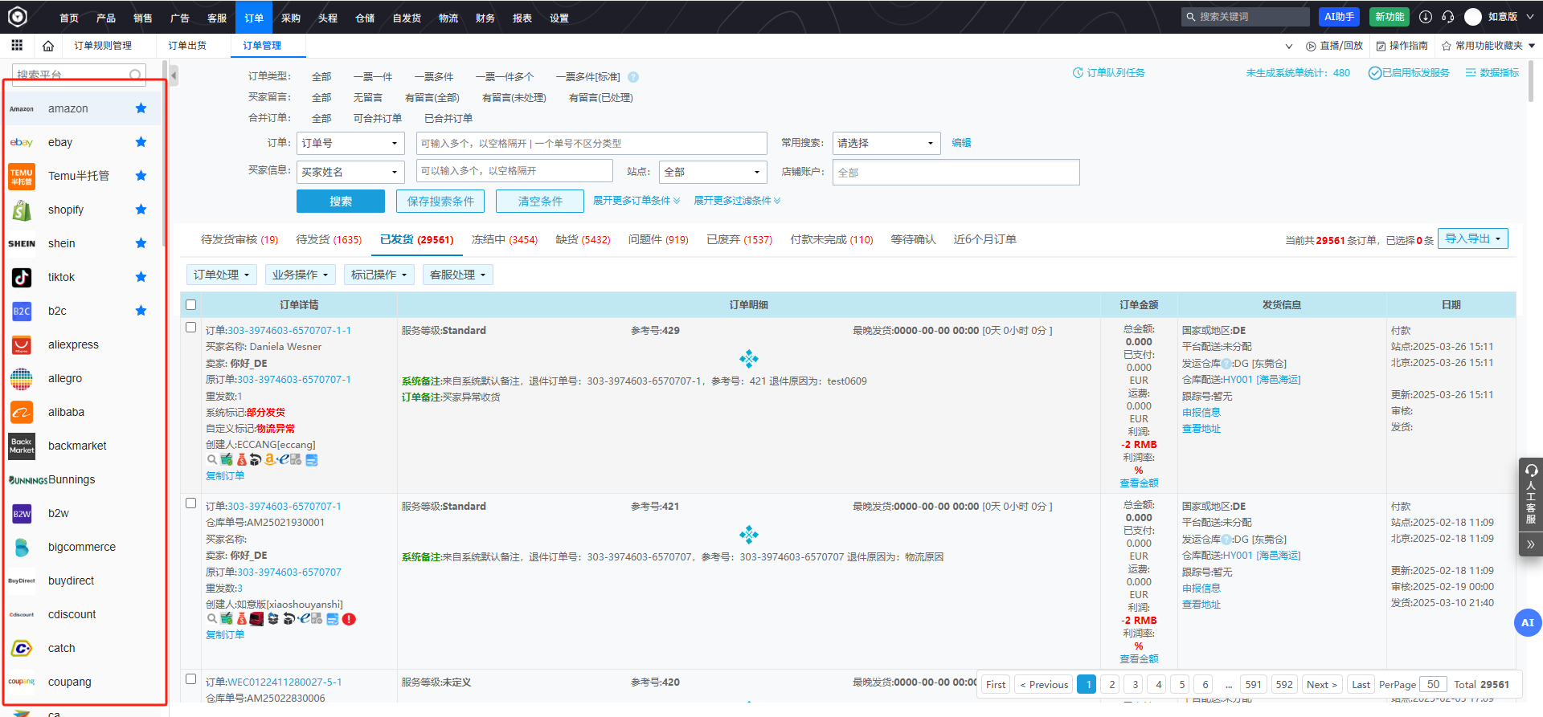Tick the select-all orders checkbox
The height and width of the screenshot is (717, 1543).
tap(190, 304)
